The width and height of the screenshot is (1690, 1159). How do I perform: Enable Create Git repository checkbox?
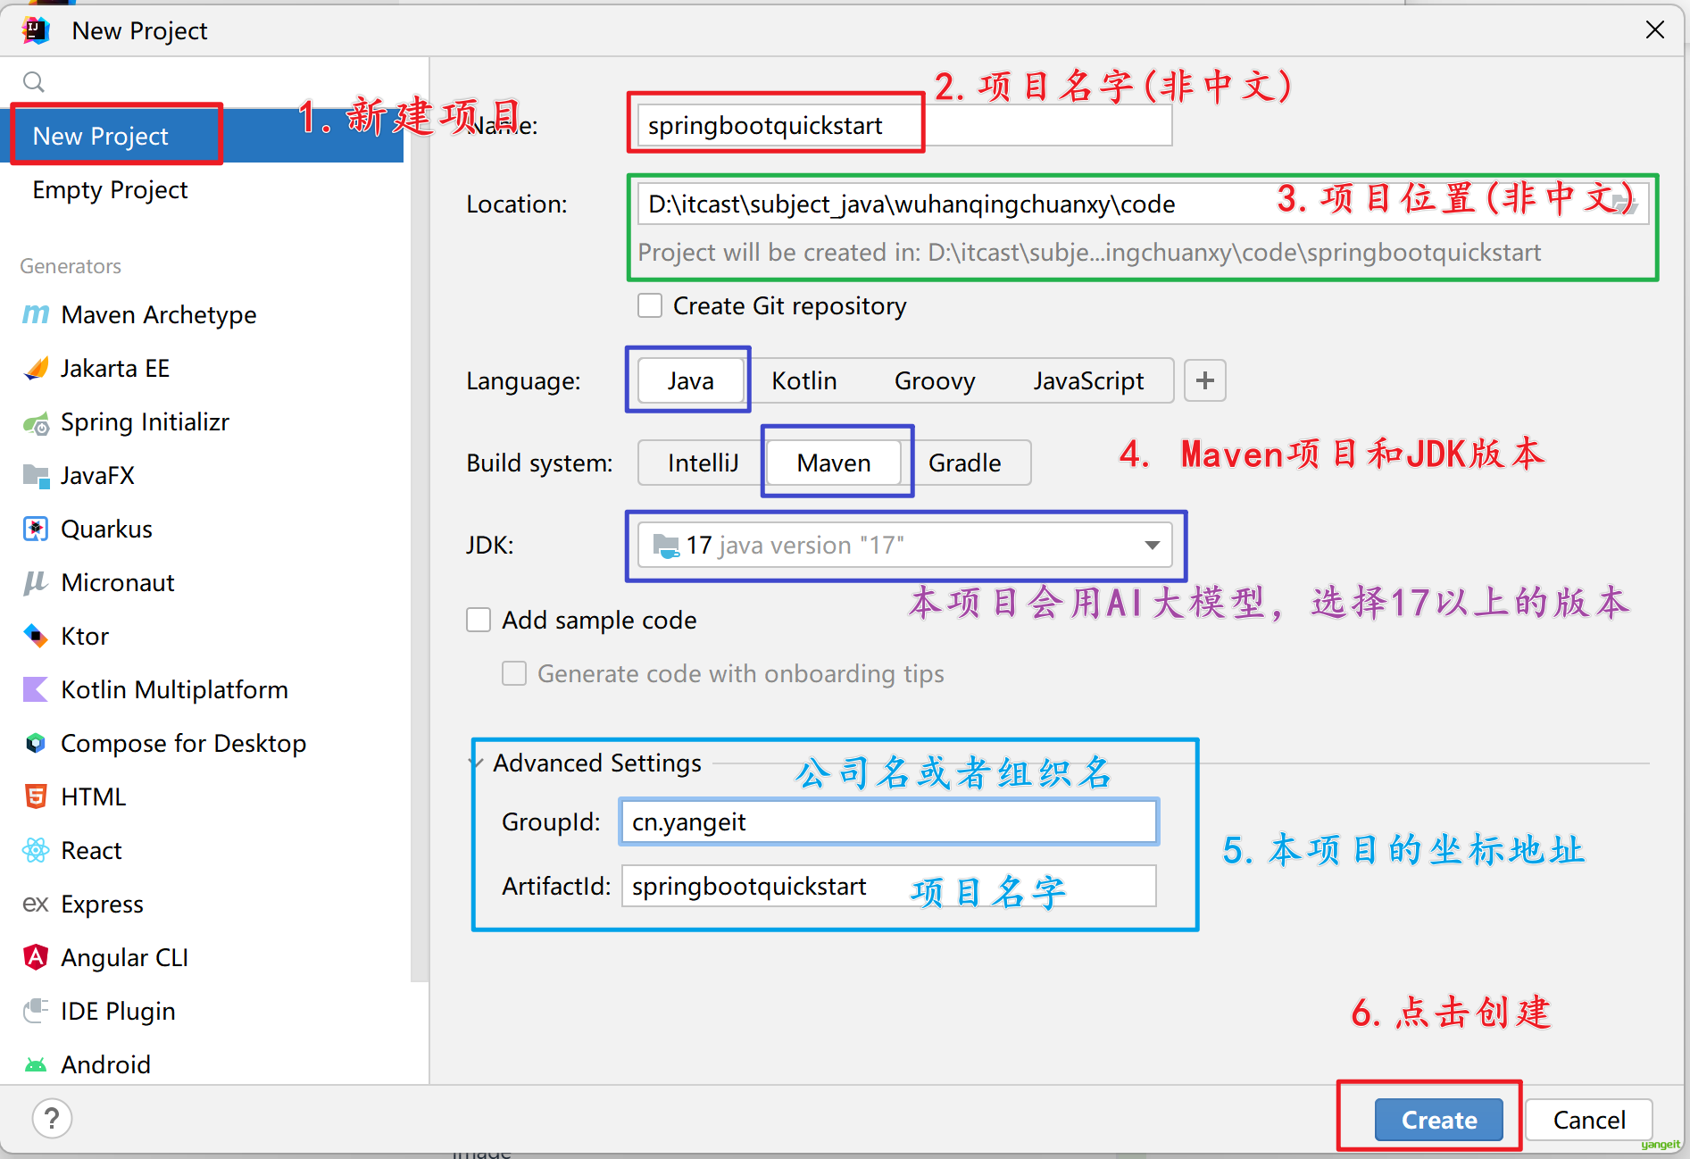pyautogui.click(x=650, y=305)
